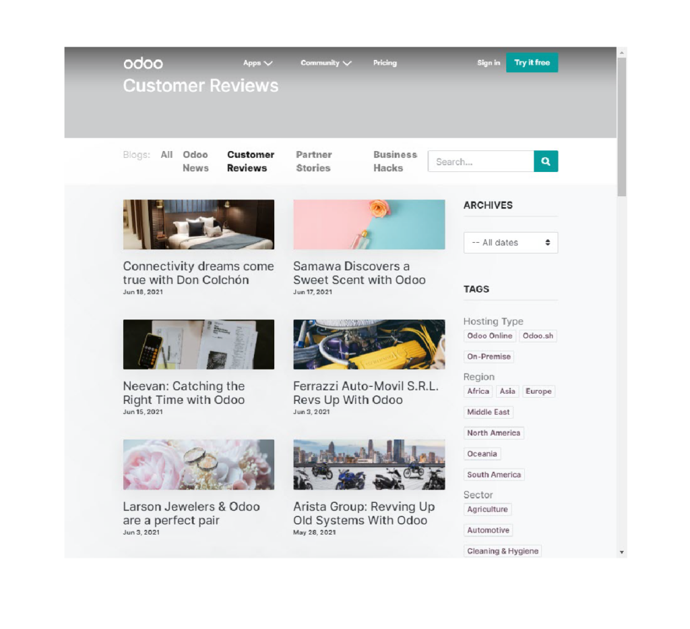
Task: Select the Asia region tag
Action: point(507,391)
